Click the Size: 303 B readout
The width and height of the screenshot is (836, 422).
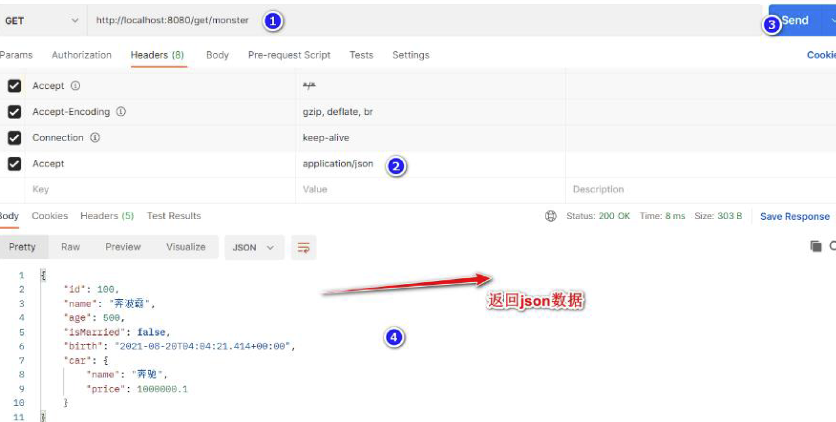pos(718,216)
